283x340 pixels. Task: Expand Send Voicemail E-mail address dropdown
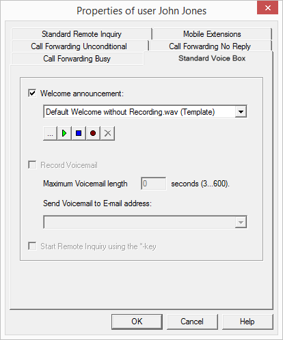(x=241, y=223)
